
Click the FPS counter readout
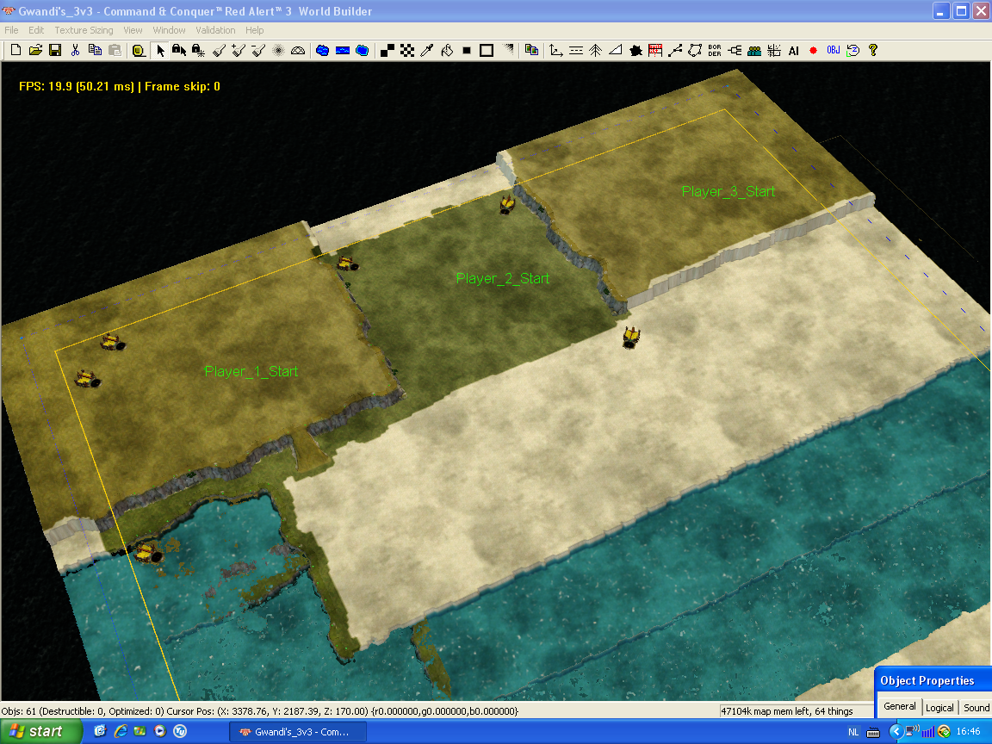point(120,87)
